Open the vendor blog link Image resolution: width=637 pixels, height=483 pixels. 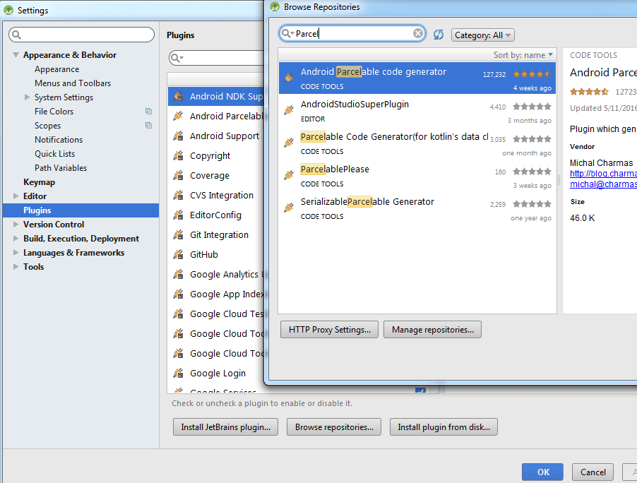(603, 174)
